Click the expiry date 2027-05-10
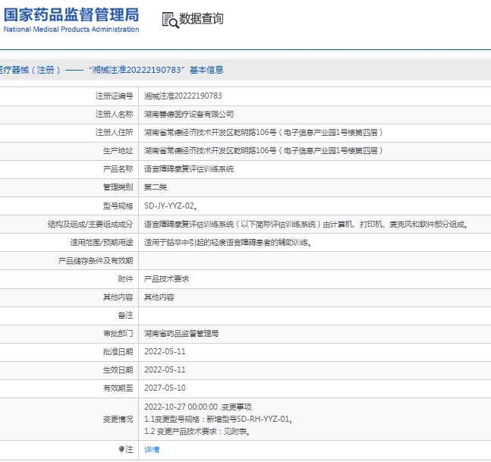Image resolution: width=491 pixels, height=462 pixels. [165, 388]
